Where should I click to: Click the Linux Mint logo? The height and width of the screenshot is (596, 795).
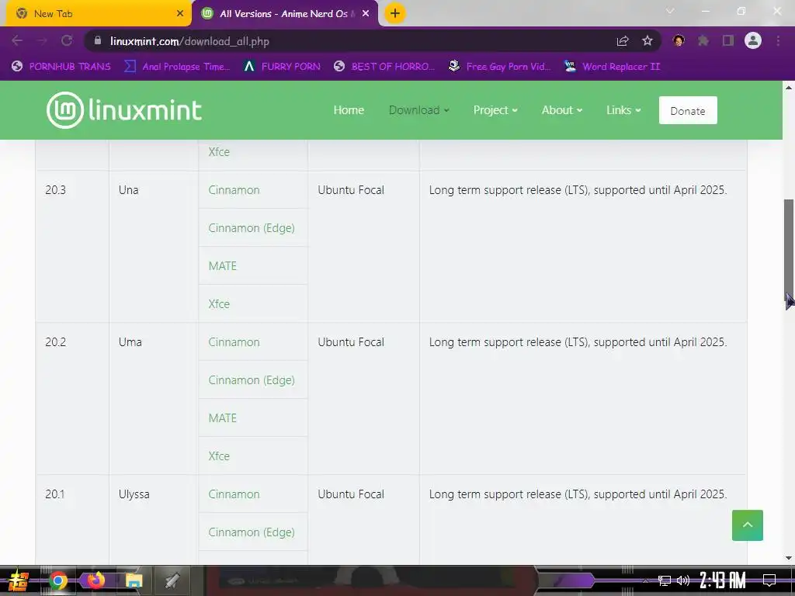pos(124,110)
